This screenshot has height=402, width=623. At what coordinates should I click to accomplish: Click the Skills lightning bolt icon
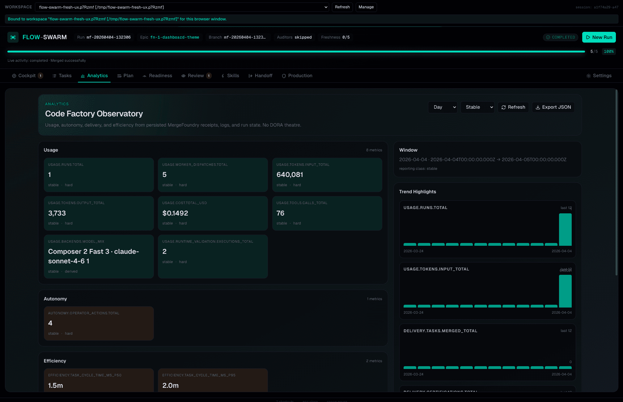tap(223, 76)
